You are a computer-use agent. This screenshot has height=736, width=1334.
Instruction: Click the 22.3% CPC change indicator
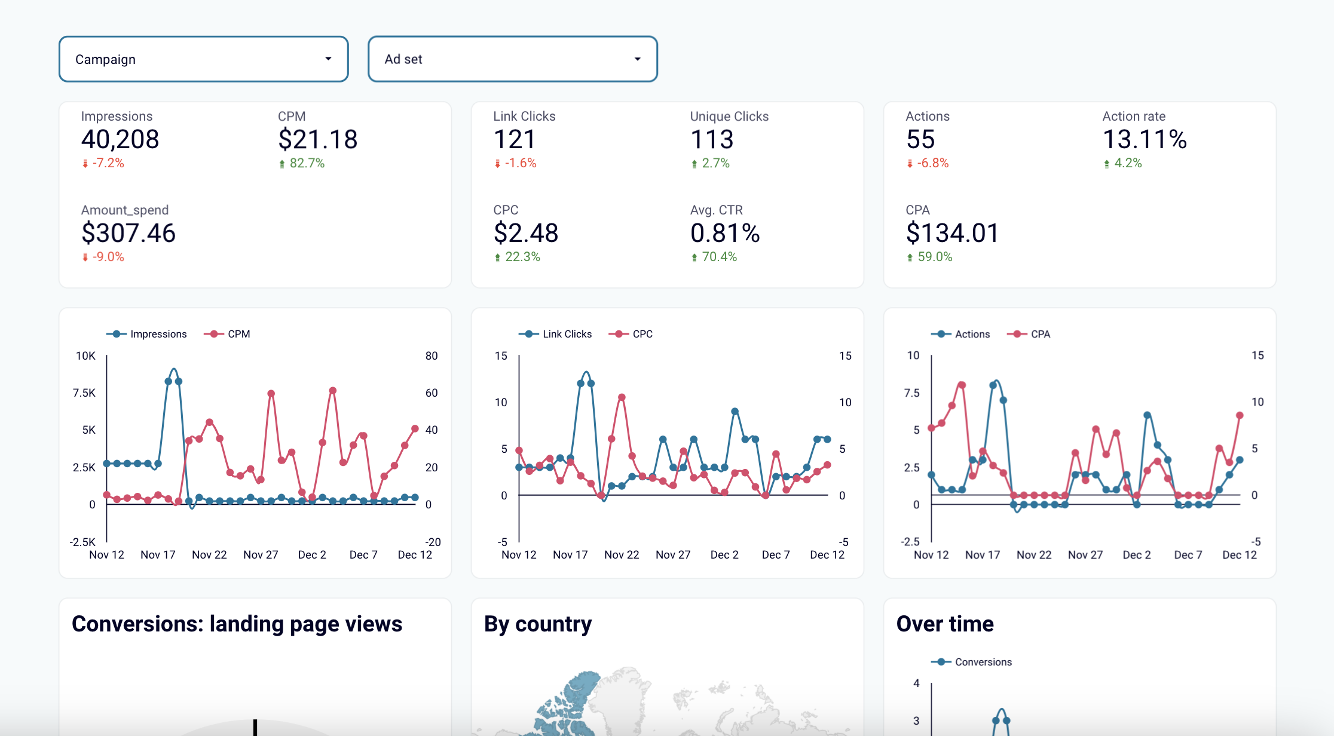click(517, 257)
